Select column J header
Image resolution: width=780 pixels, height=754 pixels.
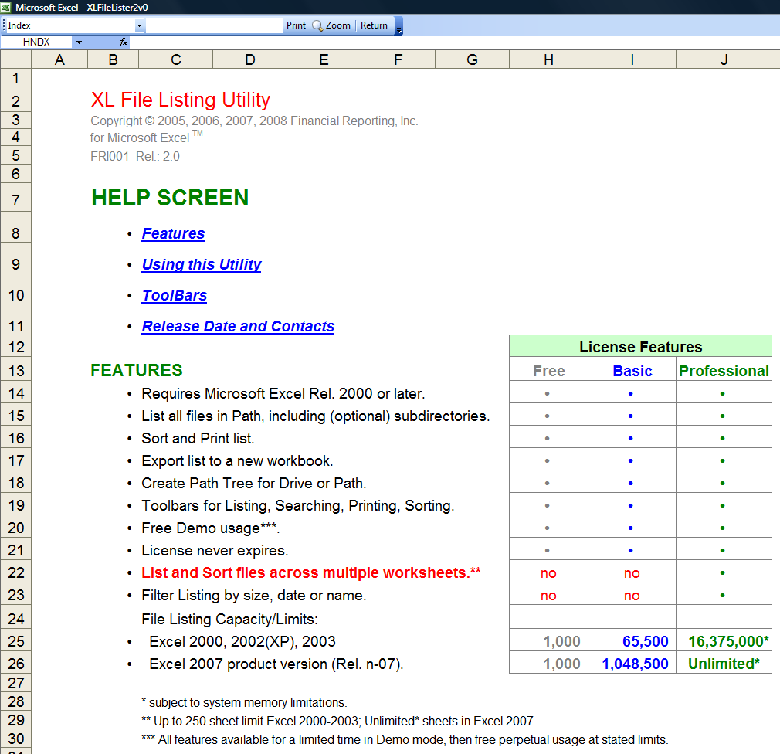pos(724,59)
